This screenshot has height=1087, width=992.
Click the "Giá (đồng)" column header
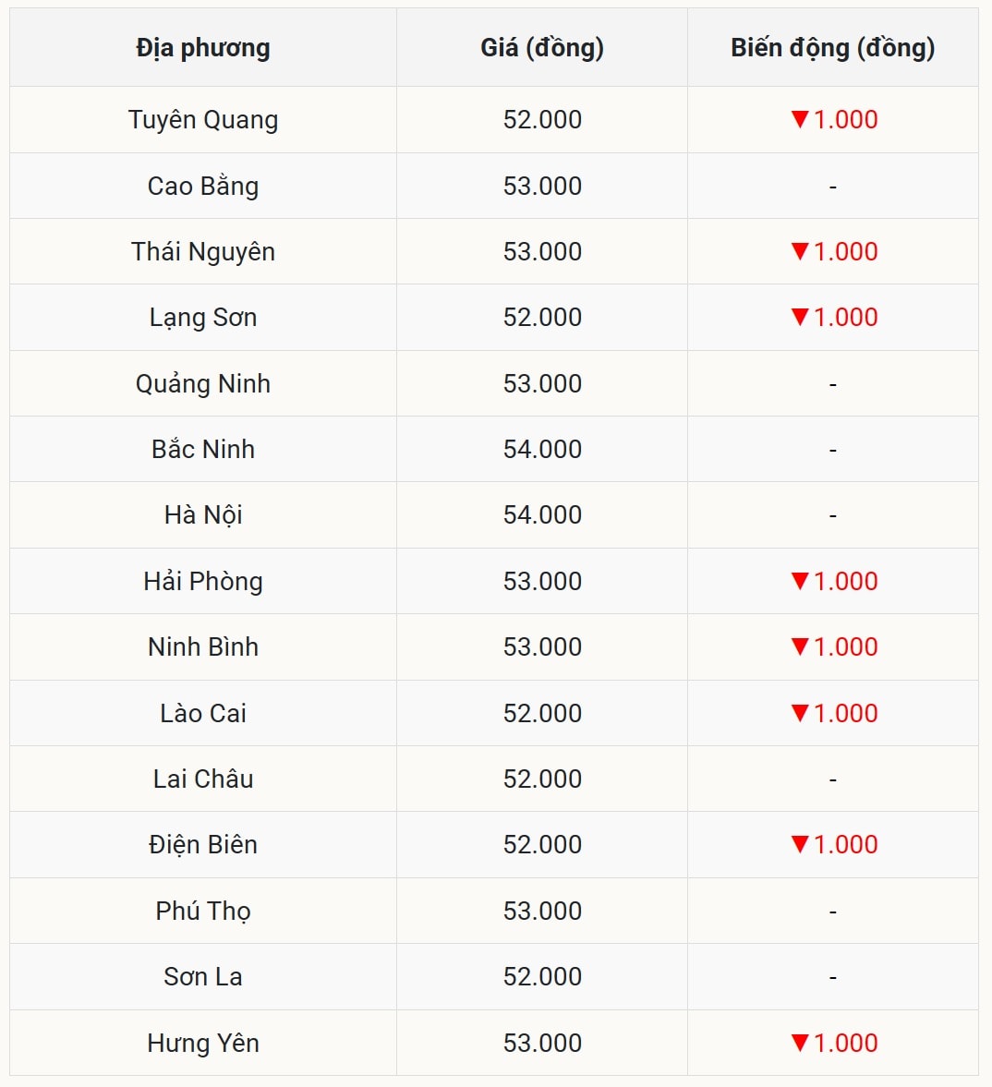click(542, 48)
